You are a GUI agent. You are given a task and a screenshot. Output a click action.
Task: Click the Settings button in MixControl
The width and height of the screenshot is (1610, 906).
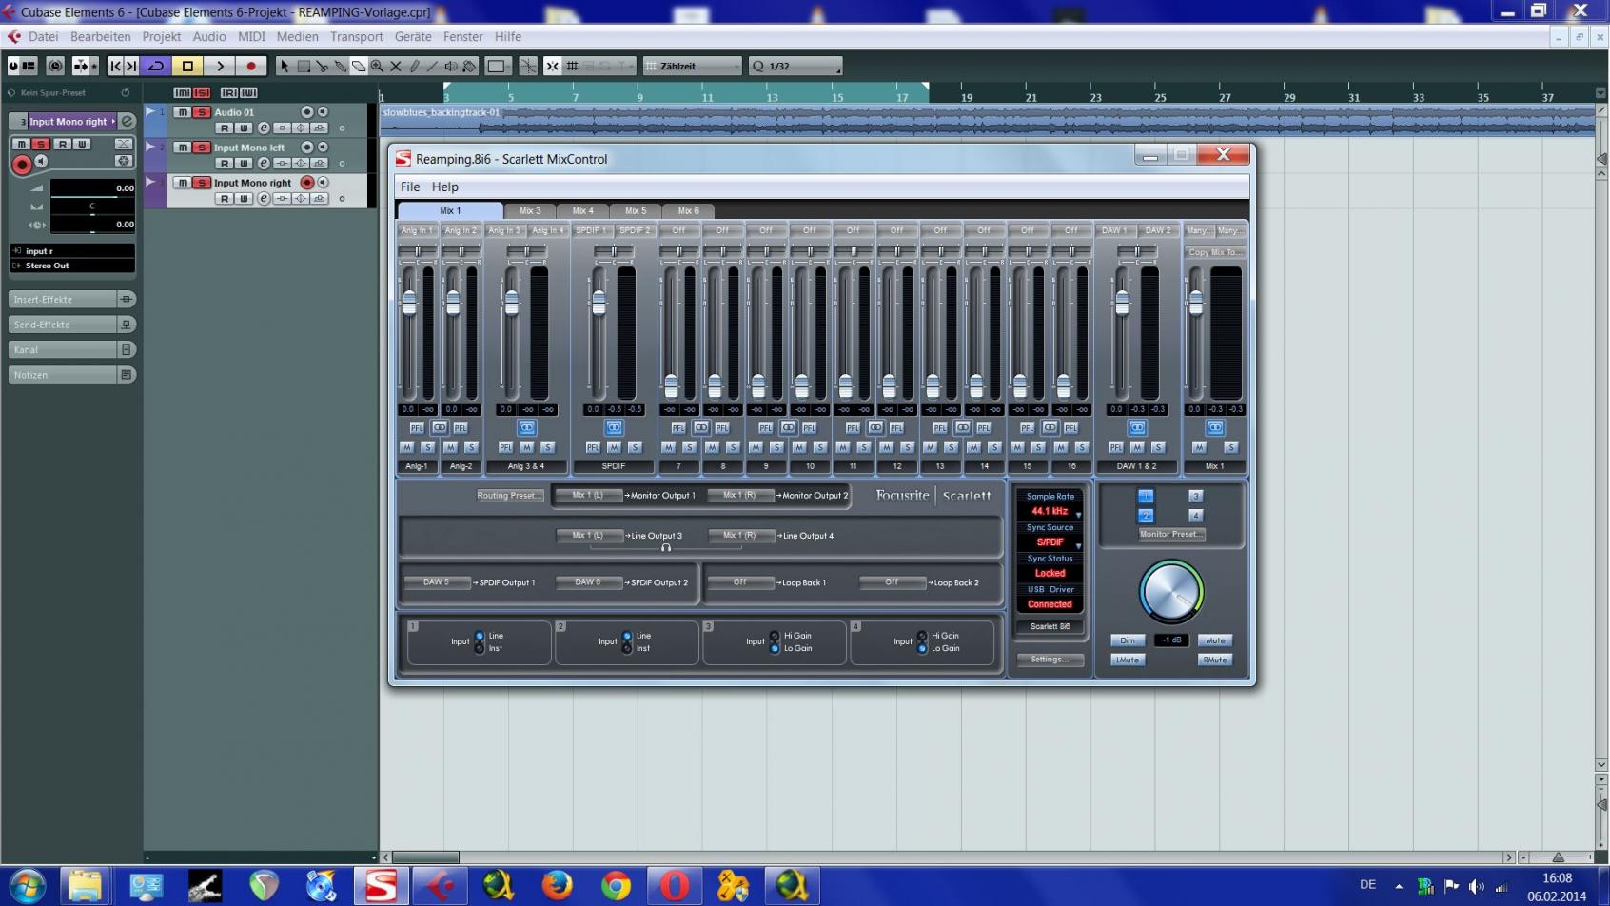coord(1050,659)
